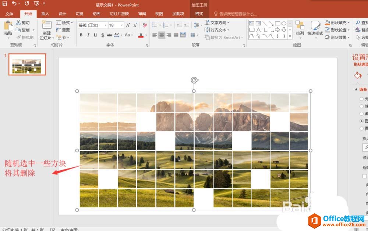Image resolution: width=368 pixels, height=231 pixels.
Task: Align text left
Action: pyautogui.click(x=155, y=35)
